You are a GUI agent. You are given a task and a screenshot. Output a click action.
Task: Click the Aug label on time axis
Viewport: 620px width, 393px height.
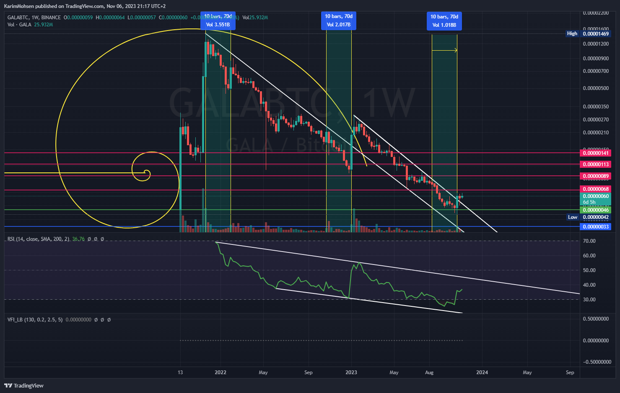tap(429, 372)
